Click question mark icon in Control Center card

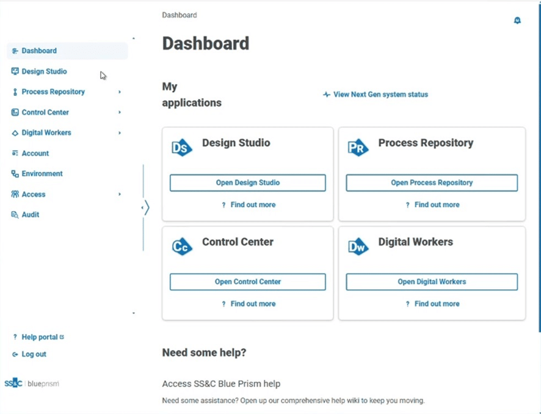click(223, 304)
